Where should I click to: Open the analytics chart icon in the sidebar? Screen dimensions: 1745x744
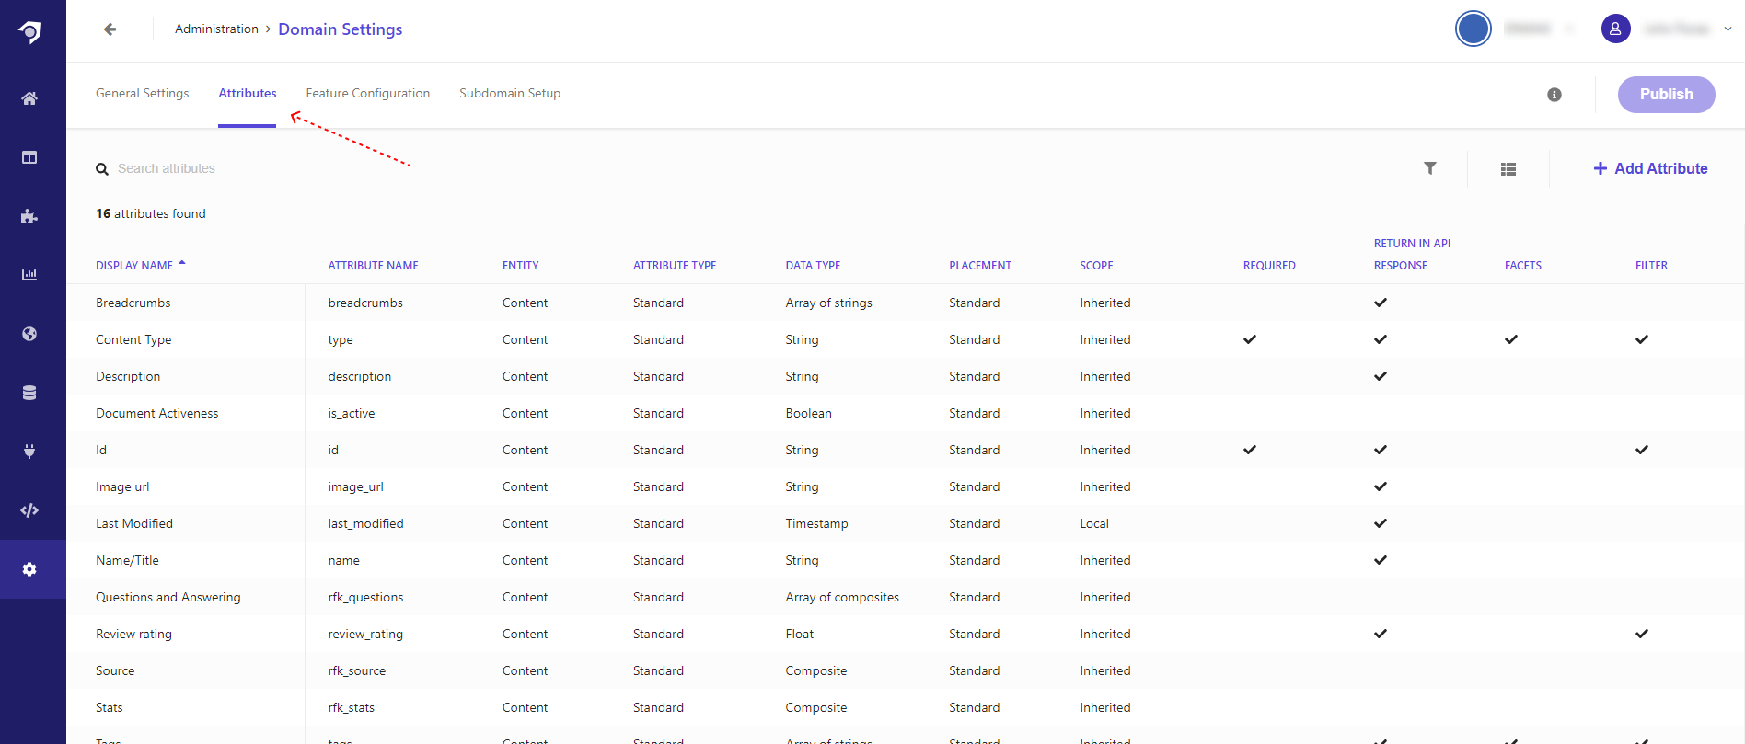pyautogui.click(x=29, y=275)
